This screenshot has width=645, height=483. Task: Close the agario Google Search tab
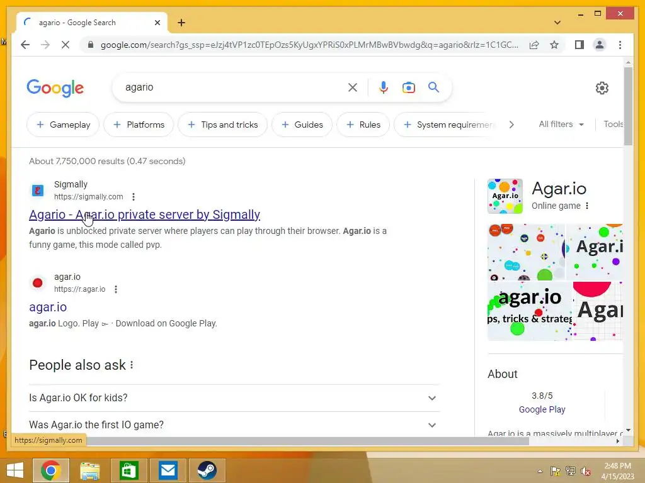(x=157, y=23)
